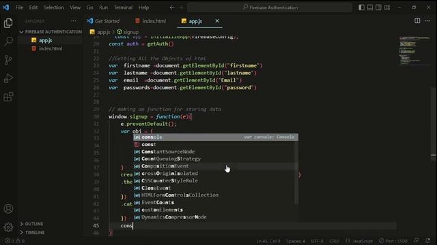Screen dimensions: 437x245
Task: Click the UTF-8 encoding setting
Action: pyautogui.click(x=317, y=241)
